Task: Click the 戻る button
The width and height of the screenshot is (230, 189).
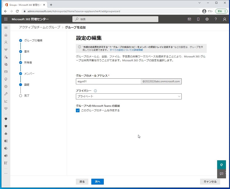Action: (x=82, y=182)
